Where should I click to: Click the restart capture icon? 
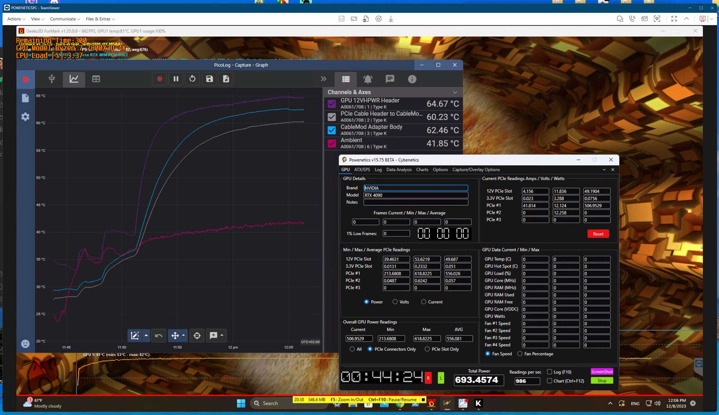[193, 79]
